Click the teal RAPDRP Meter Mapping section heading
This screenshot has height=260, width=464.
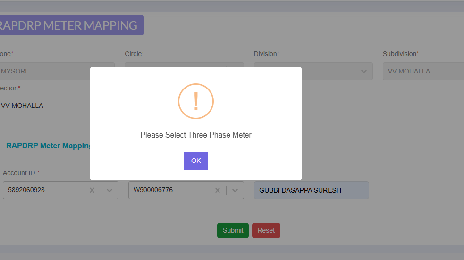pos(48,146)
